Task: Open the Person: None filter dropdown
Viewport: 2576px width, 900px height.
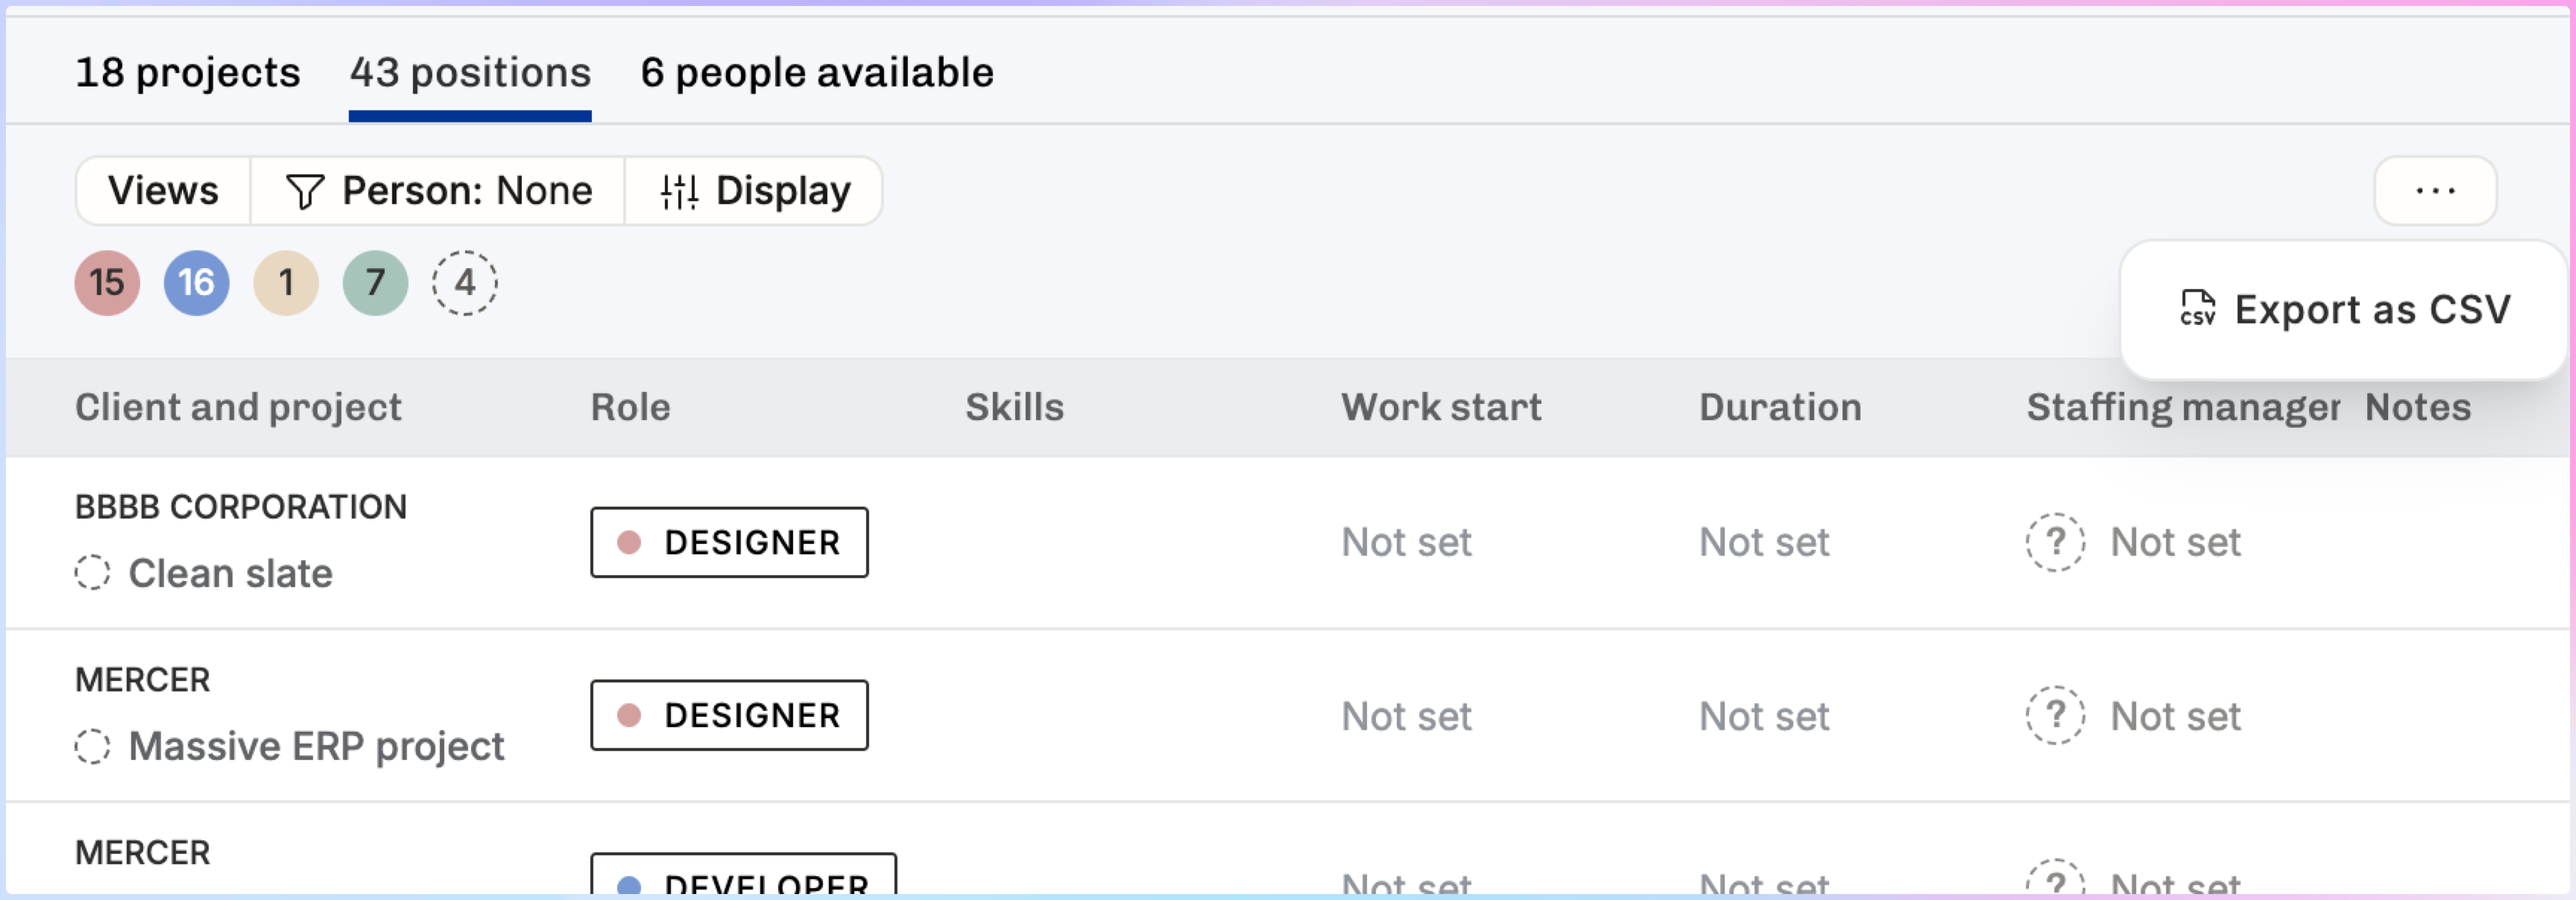Action: [x=438, y=191]
